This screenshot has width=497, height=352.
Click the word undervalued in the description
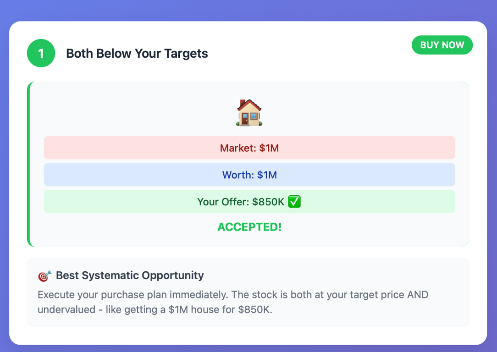[x=68, y=310]
